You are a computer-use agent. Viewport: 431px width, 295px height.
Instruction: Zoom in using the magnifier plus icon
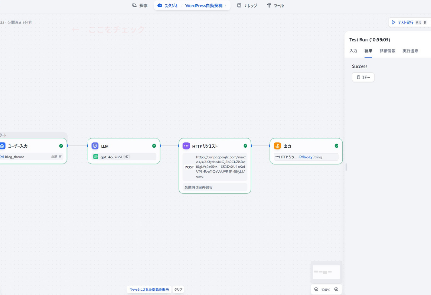pos(336,289)
